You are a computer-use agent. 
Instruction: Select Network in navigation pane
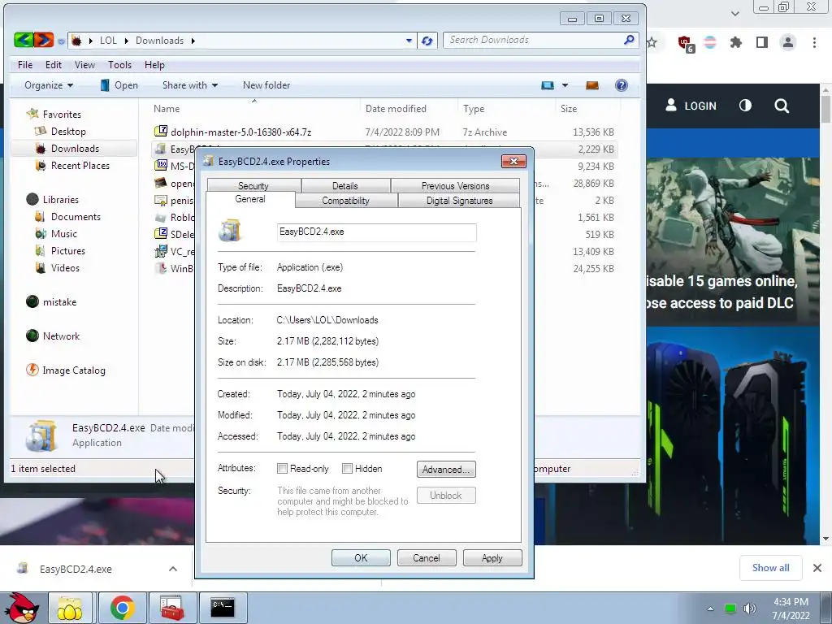(x=61, y=336)
